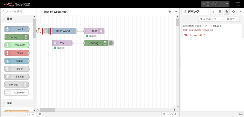Open the 全て clear messages dropdown

[x=232, y=19]
